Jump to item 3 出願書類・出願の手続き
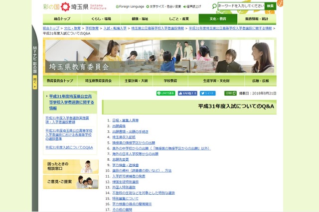The image size is (319, 212). pos(130,131)
